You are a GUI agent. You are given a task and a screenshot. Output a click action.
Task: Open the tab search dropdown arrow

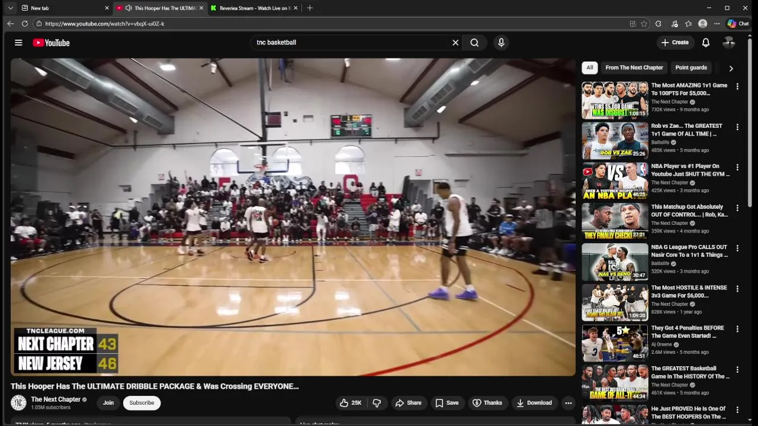(10, 8)
